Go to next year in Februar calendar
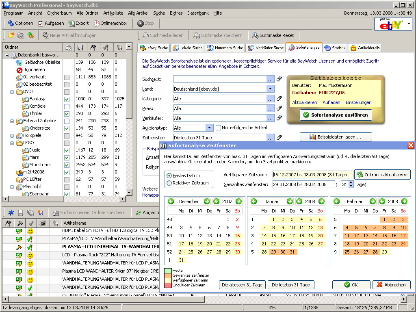Screen dimensions: 416x312 (404, 201)
